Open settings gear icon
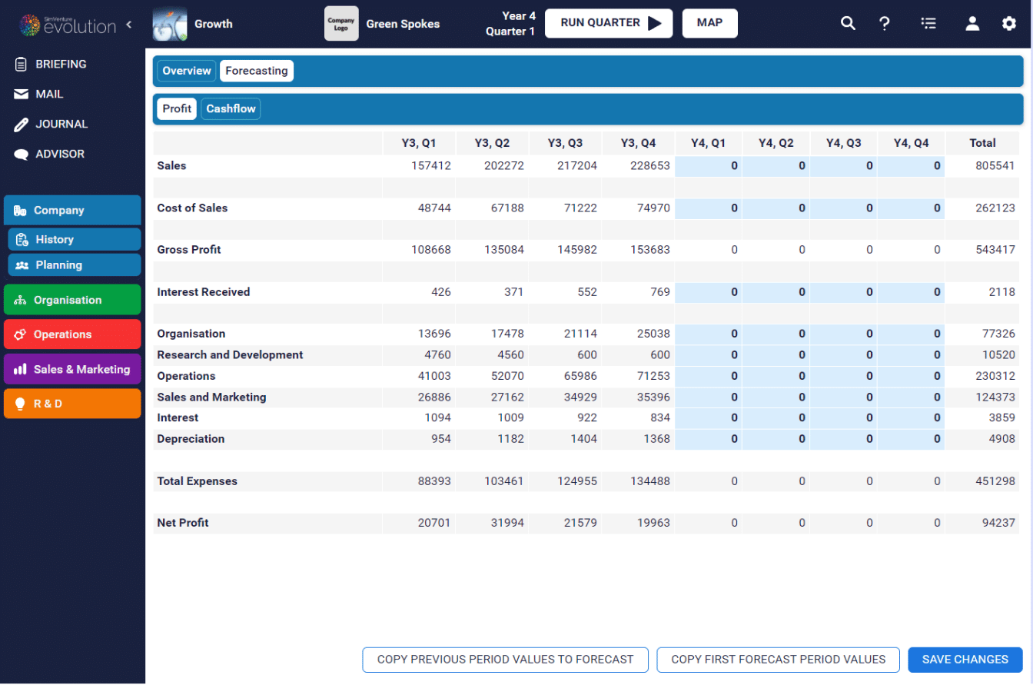Image resolution: width=1033 pixels, height=685 pixels. click(1009, 23)
